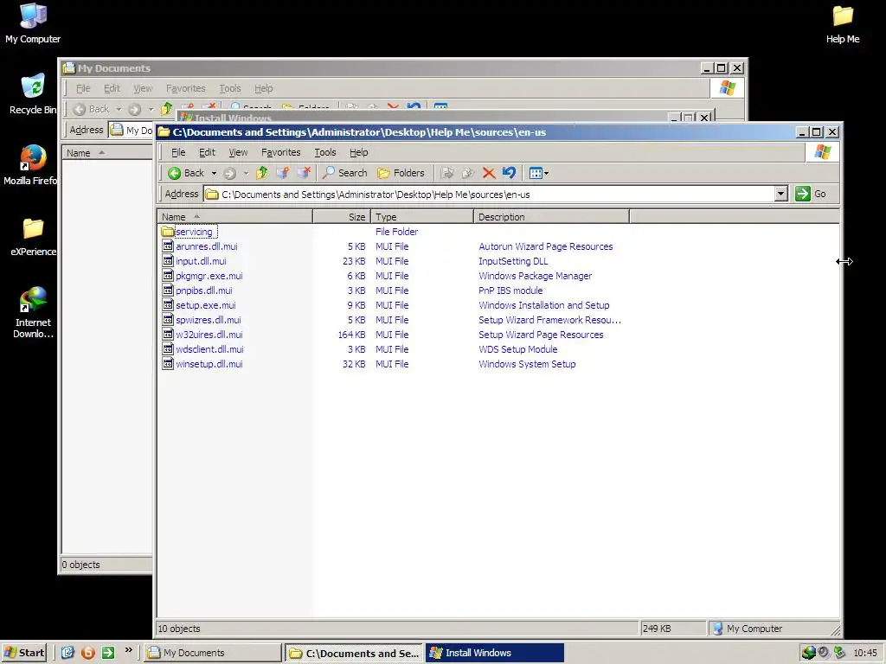Click the orange quick launch icon
This screenshot has width=886, height=664.
(88, 653)
